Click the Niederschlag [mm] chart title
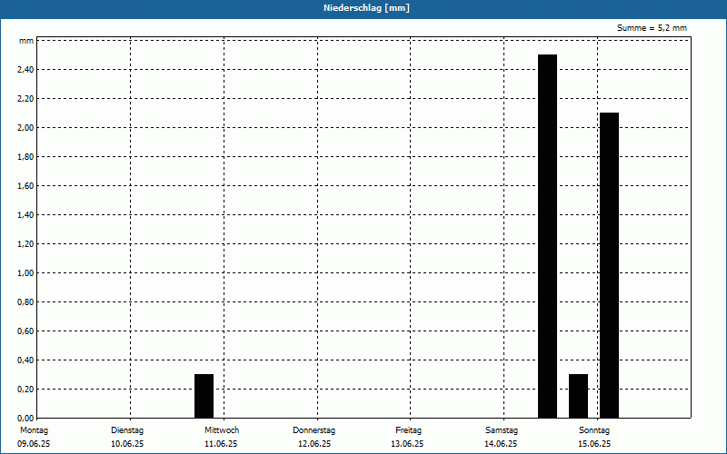The image size is (727, 454). [366, 8]
